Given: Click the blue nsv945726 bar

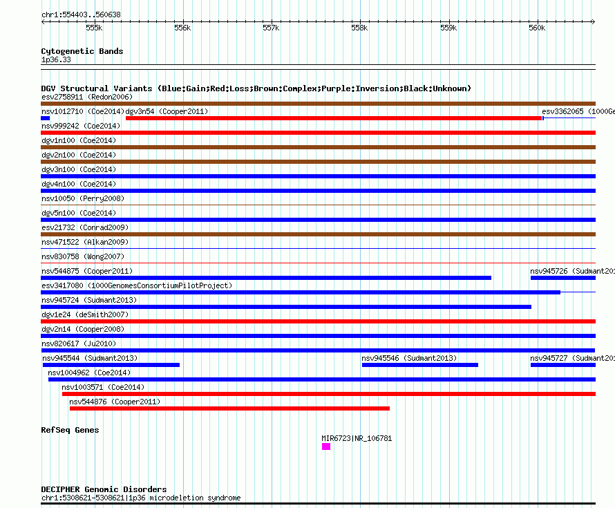Looking at the screenshot, I should pyautogui.click(x=563, y=278).
